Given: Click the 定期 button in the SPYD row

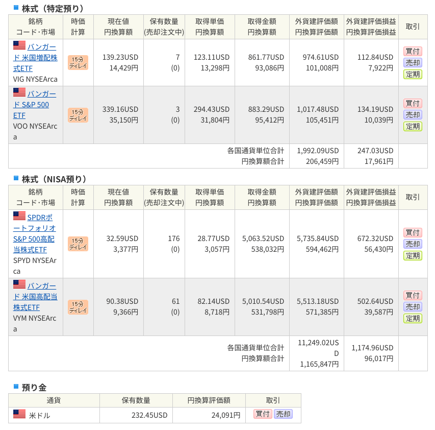Looking at the screenshot, I should coord(413,256).
